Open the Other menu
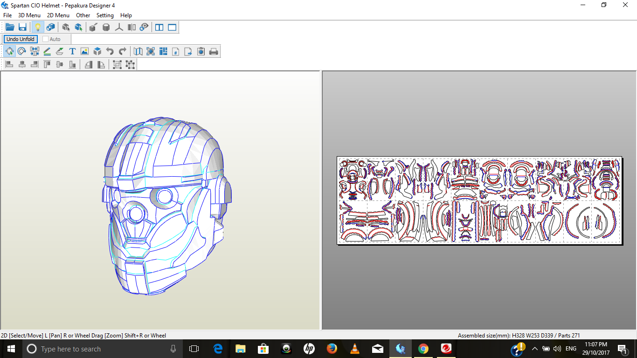Image resolution: width=637 pixels, height=358 pixels. pos(83,15)
